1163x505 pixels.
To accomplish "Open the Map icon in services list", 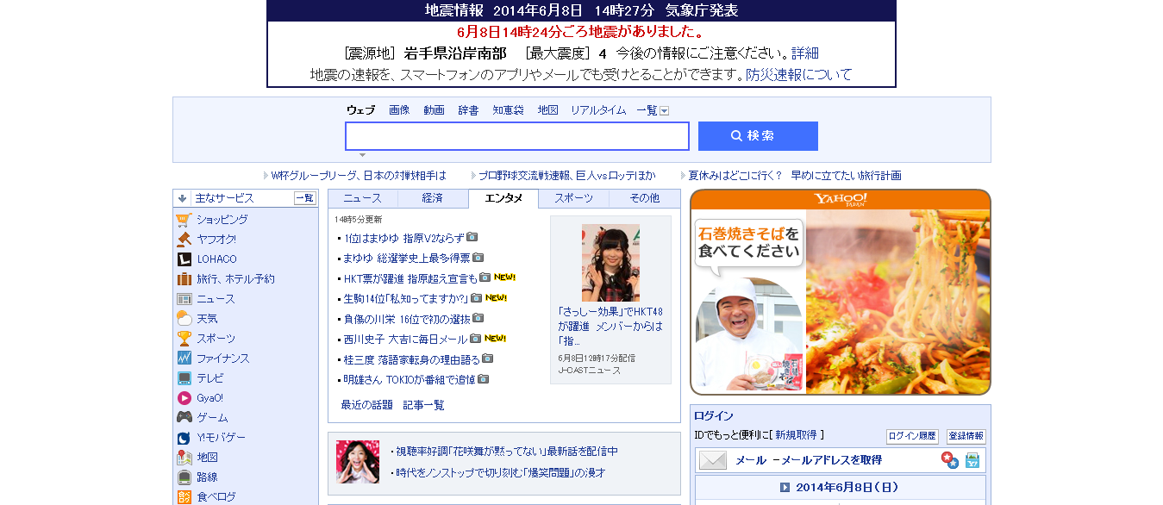I will [184, 458].
